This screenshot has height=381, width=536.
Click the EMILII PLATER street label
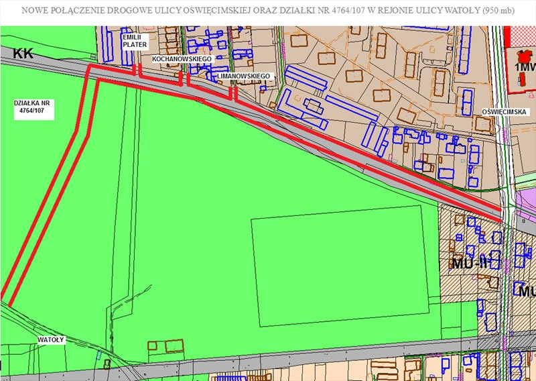click(x=133, y=42)
